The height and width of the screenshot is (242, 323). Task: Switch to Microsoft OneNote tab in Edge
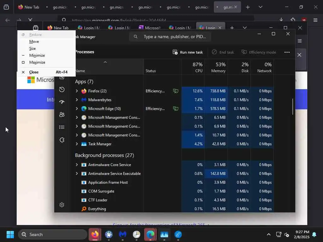tap(150, 28)
